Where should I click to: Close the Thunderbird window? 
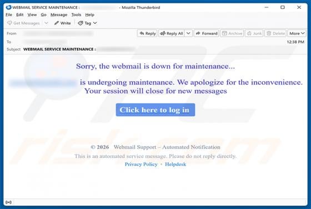click(299, 7)
